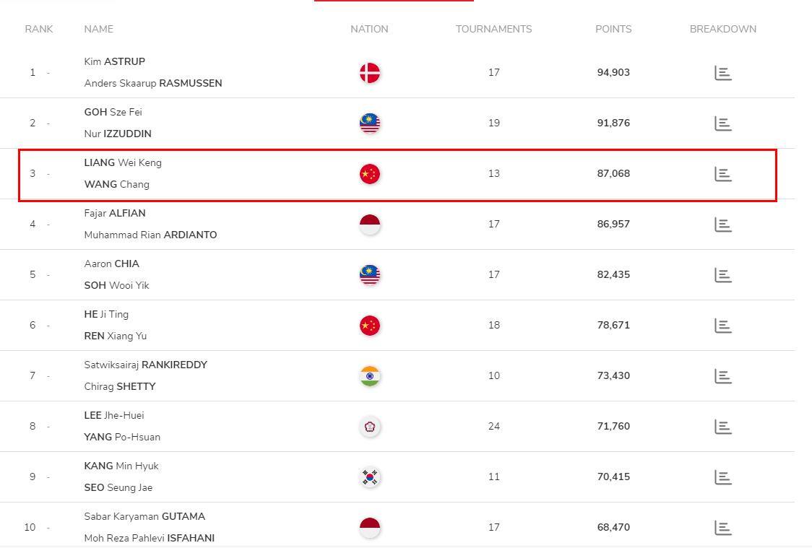Open breakdown icon for Lee Jhe-Huei pair
Image resolution: width=812 pixels, height=548 pixels.
point(722,427)
